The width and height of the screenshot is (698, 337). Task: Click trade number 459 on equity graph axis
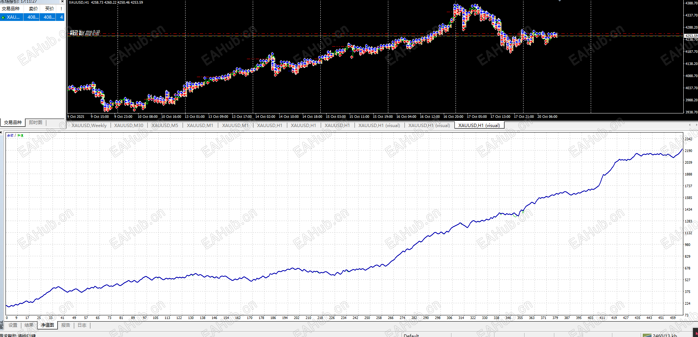(x=673, y=318)
